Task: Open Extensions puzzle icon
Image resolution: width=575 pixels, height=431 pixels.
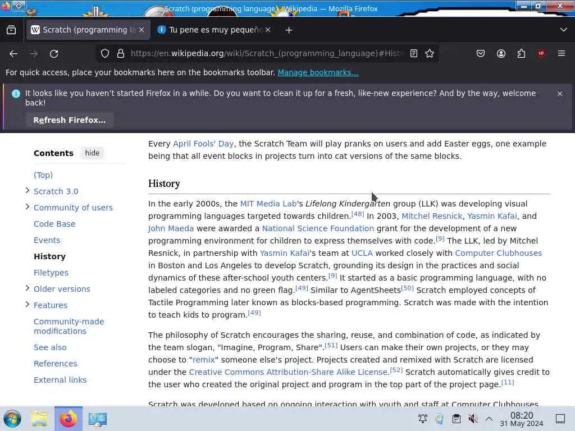Action: pos(521,53)
